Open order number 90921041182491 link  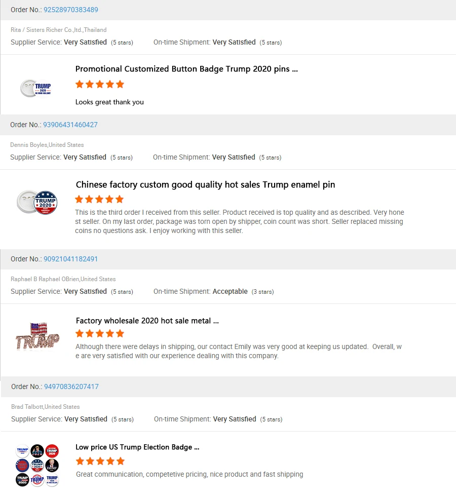pos(70,259)
